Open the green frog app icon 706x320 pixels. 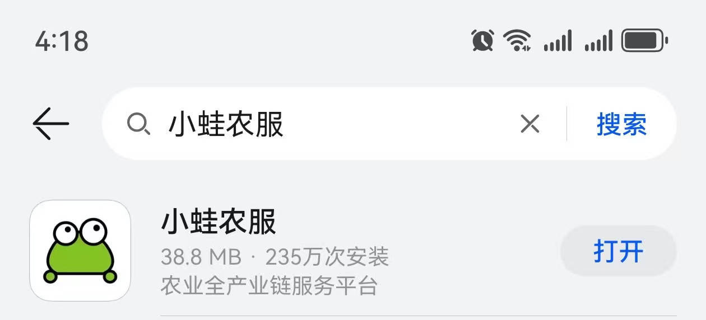80,250
